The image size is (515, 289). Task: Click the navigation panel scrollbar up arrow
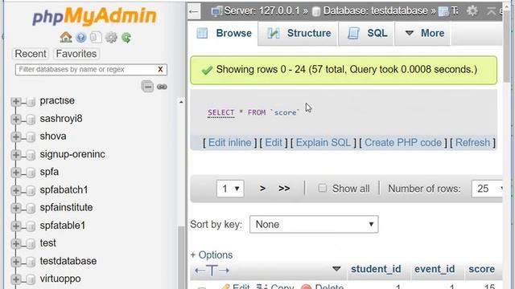click(181, 102)
